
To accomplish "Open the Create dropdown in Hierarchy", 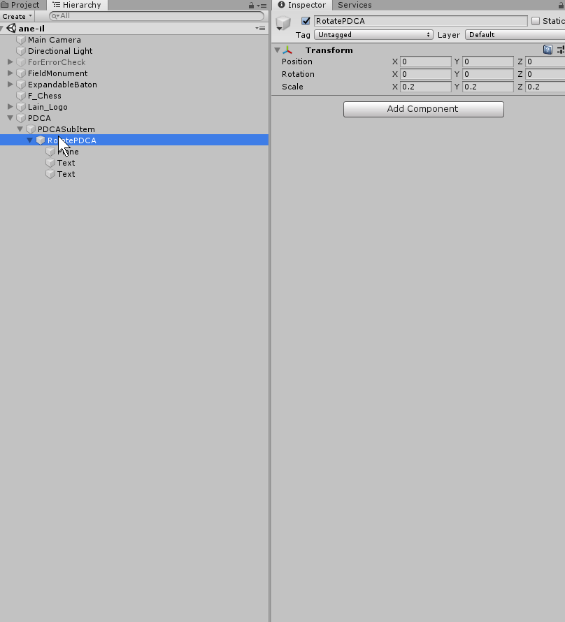I will tap(17, 16).
